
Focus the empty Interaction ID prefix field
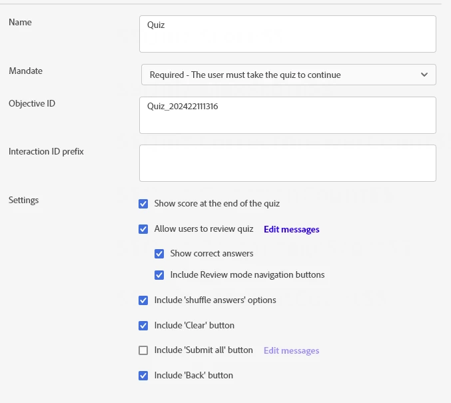click(x=287, y=163)
